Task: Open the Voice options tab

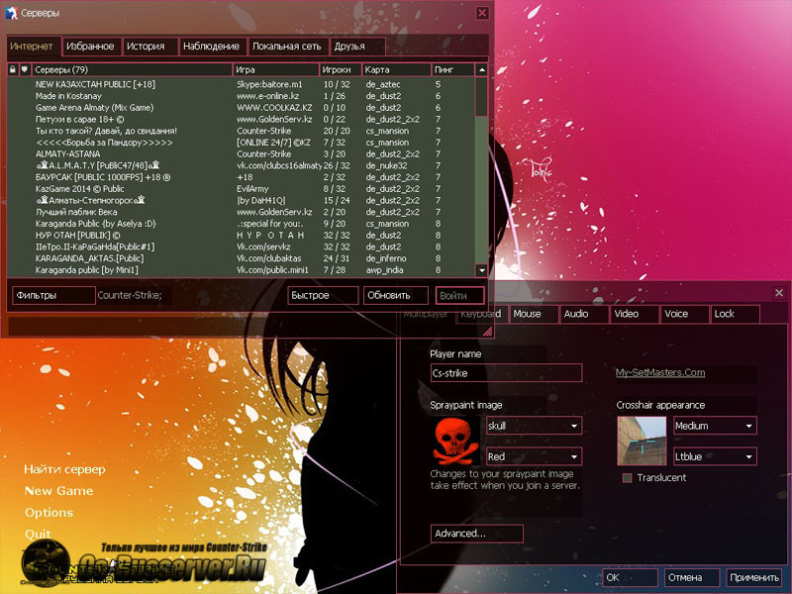Action: 684,314
